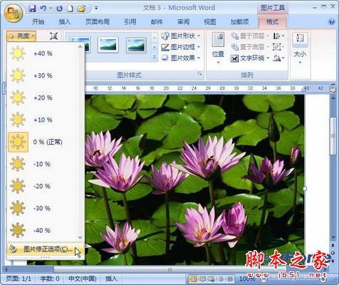Toggle 插入 insert mode in status bar
Image resolution: width=339 pixels, height=285 pixels.
(x=111, y=279)
